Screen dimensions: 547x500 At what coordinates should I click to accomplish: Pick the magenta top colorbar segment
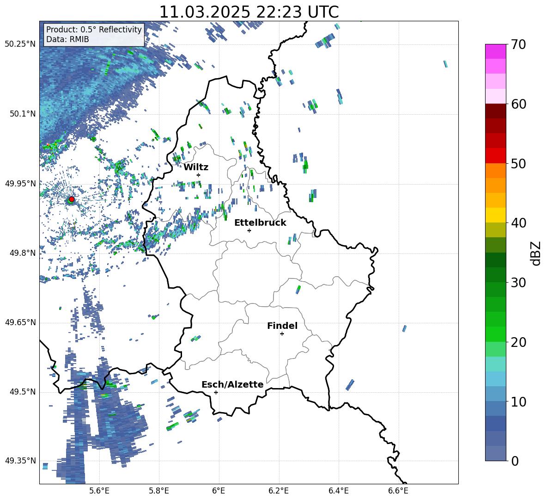coord(496,51)
